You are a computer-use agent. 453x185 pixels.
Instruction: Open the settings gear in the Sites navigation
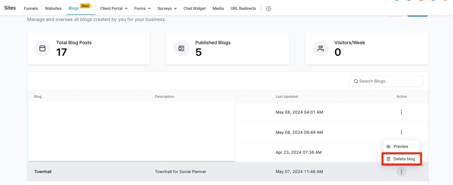tap(268, 9)
